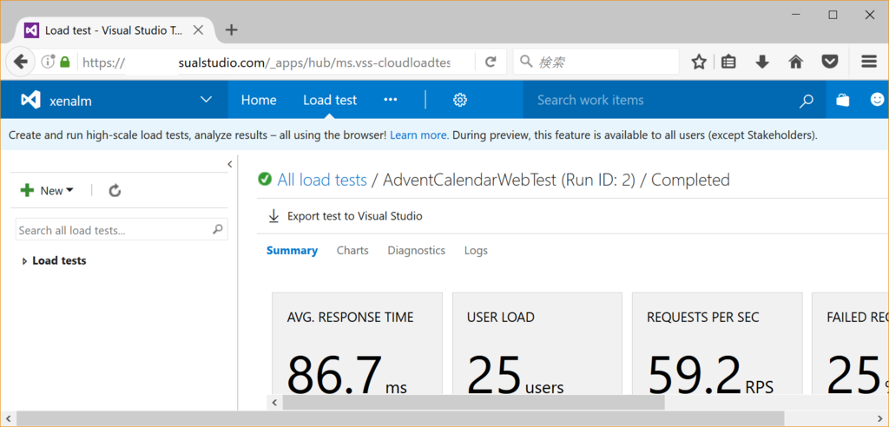
Task: Click the inner horizontal scrollbar thumb
Action: pyautogui.click(x=473, y=403)
